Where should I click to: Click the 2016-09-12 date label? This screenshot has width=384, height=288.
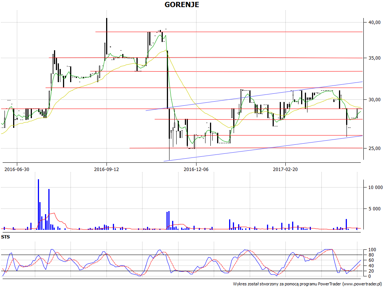click(106, 169)
